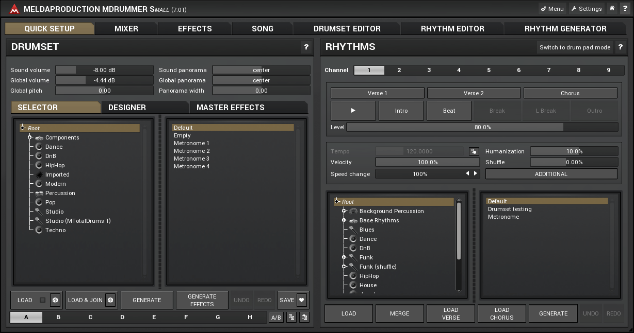Select preset slot H
The width and height of the screenshot is (634, 333).
[x=250, y=317]
